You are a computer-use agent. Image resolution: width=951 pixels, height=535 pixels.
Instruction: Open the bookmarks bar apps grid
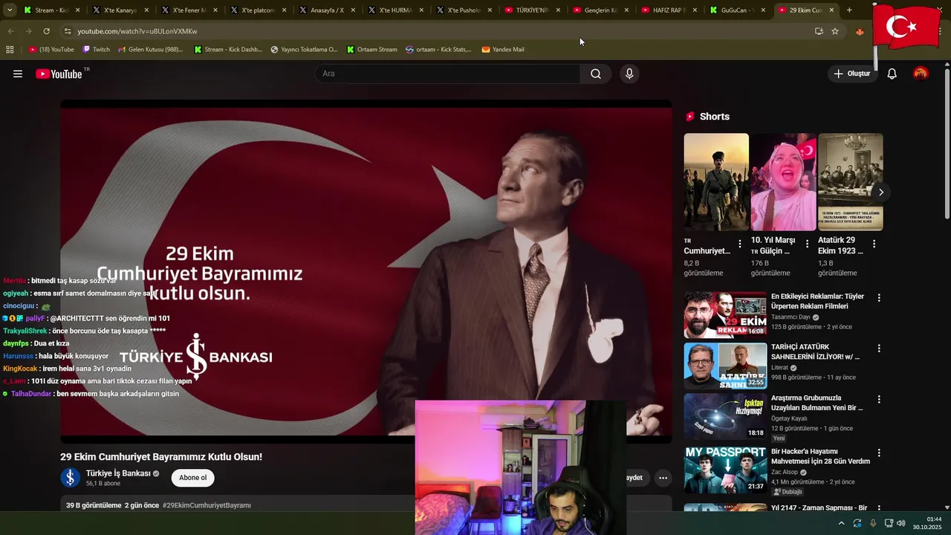[10, 49]
